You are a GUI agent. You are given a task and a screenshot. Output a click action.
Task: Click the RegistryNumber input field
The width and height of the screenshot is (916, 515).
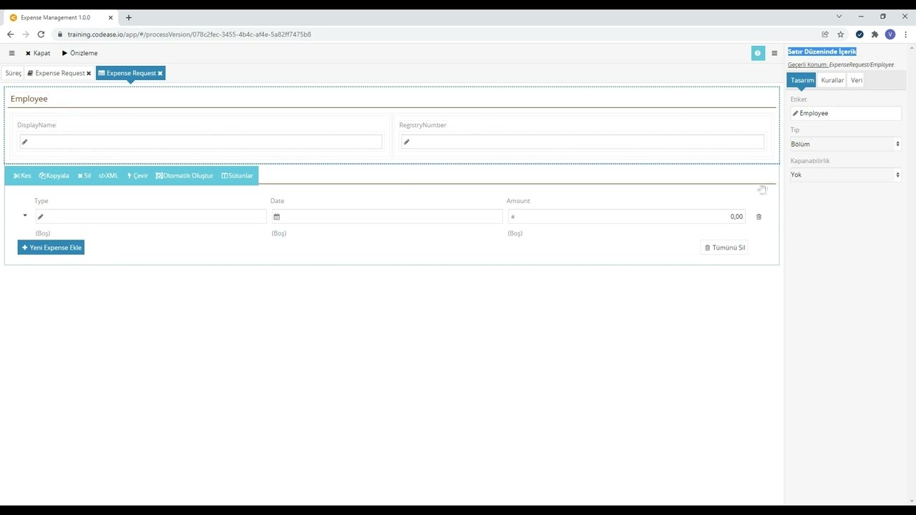pos(583,142)
